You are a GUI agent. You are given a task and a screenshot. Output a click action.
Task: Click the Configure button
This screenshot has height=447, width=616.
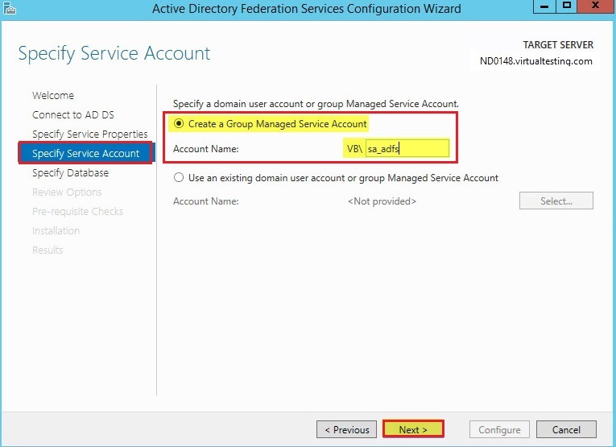pyautogui.click(x=499, y=429)
